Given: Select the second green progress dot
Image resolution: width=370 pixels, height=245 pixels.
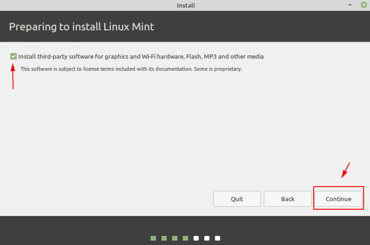Looking at the screenshot, I should click(x=164, y=238).
